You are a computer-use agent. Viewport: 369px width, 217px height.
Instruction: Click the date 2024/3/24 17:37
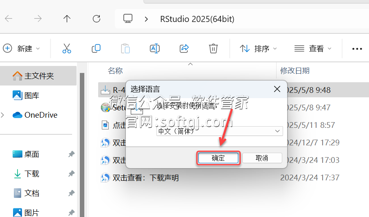click(310, 178)
